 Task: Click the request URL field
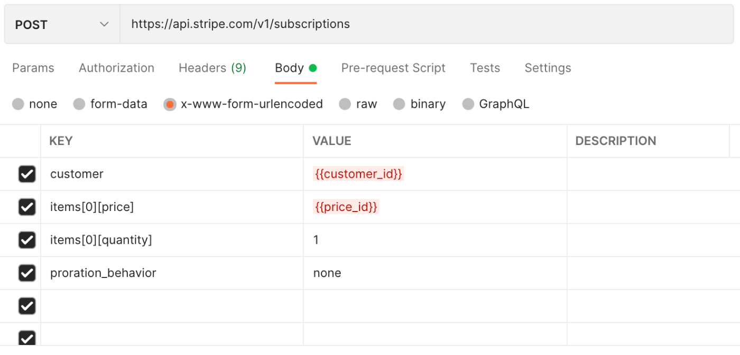[x=427, y=24]
